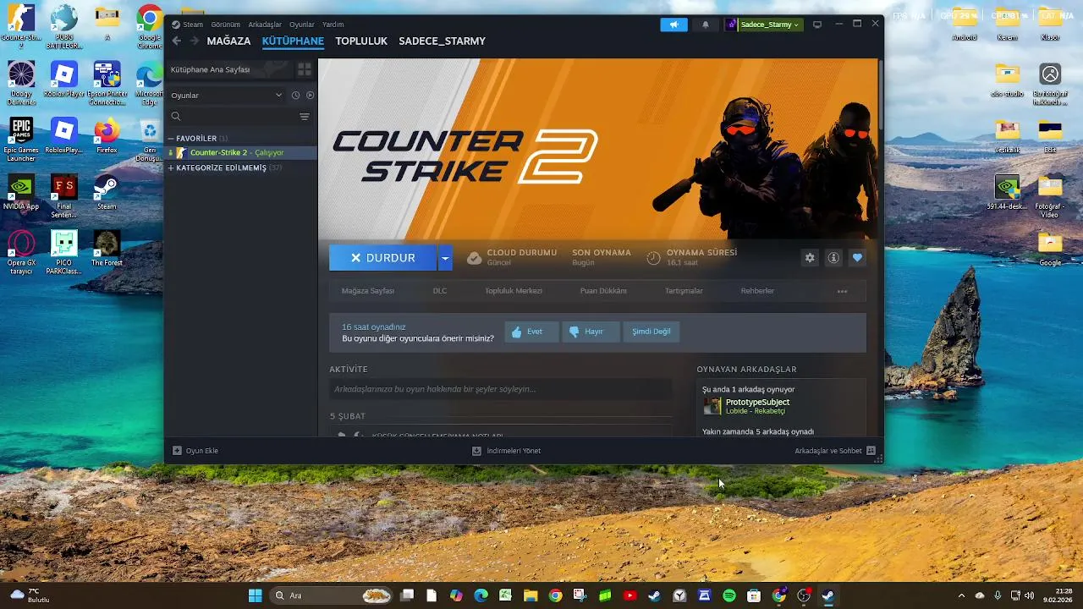Toggle sort by recent clock icon
The width and height of the screenshot is (1083, 609).
[295, 96]
